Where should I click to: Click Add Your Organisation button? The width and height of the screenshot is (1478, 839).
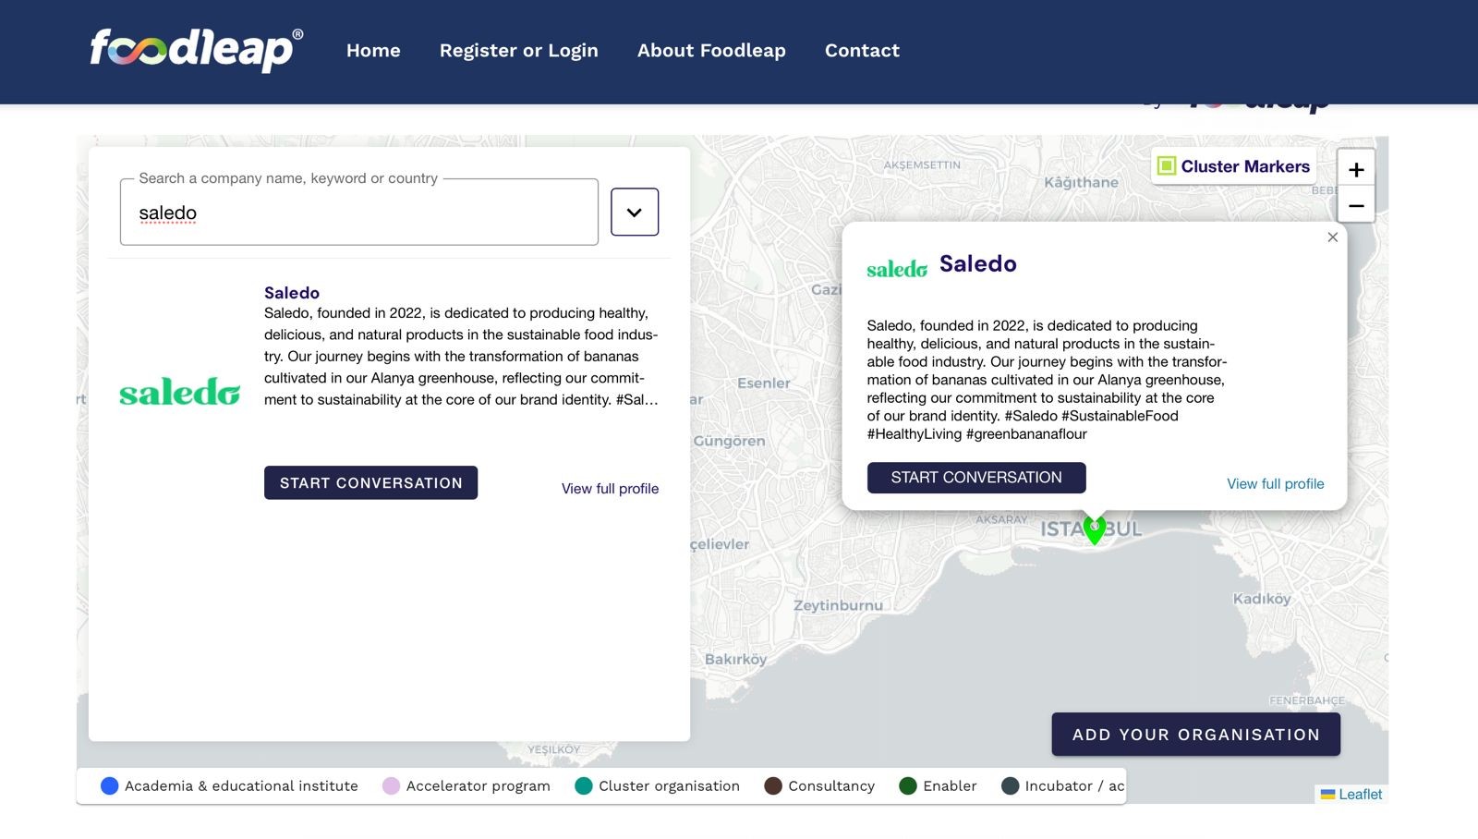click(1195, 735)
